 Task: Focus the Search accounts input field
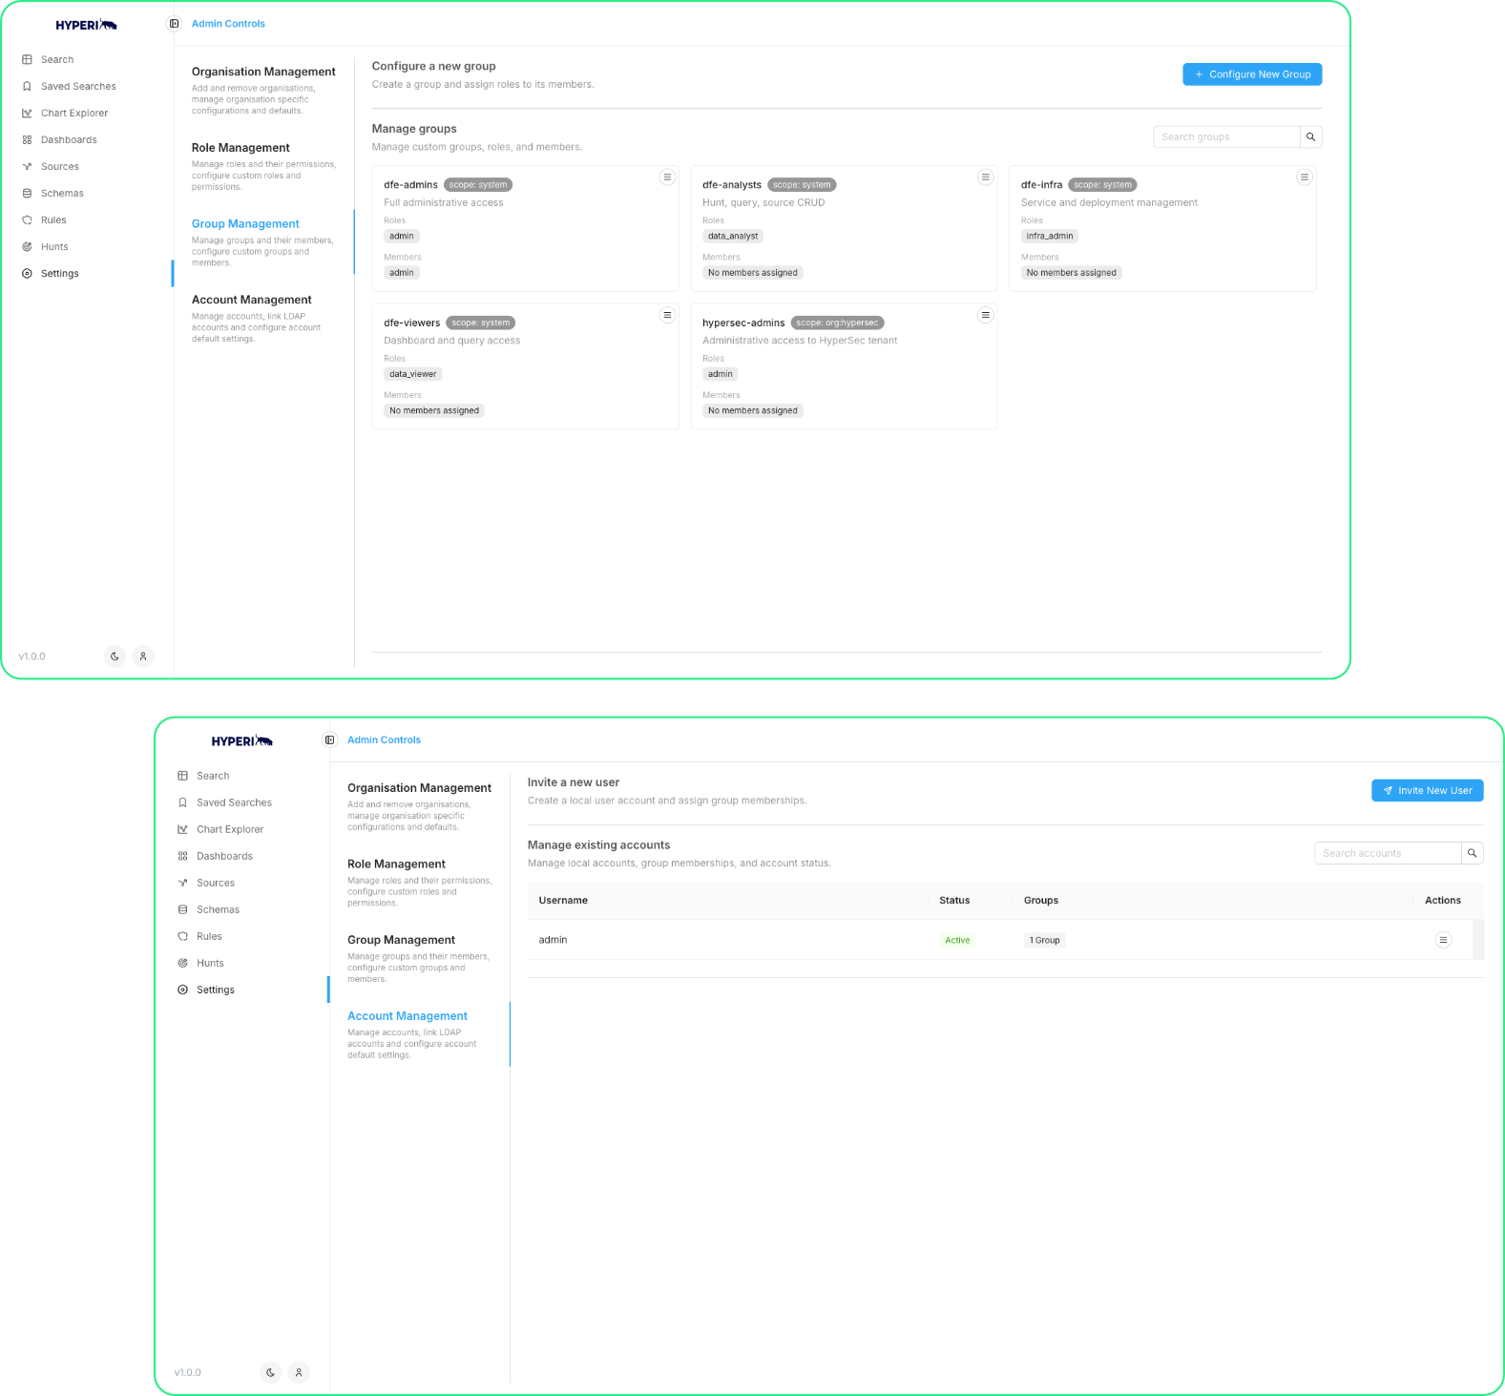pyautogui.click(x=1388, y=853)
